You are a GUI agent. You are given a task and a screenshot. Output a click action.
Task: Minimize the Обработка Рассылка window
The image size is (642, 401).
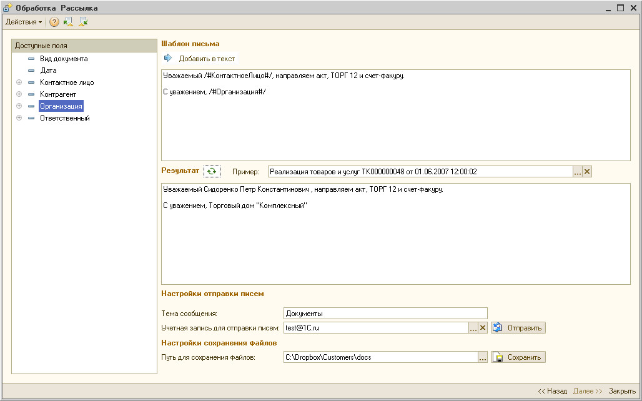click(608, 7)
